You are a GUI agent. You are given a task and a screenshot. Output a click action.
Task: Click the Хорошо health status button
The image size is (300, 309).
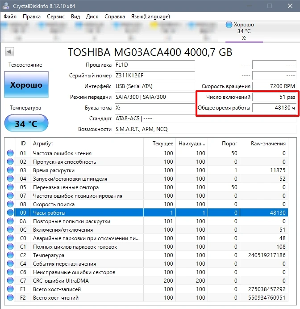click(26, 85)
